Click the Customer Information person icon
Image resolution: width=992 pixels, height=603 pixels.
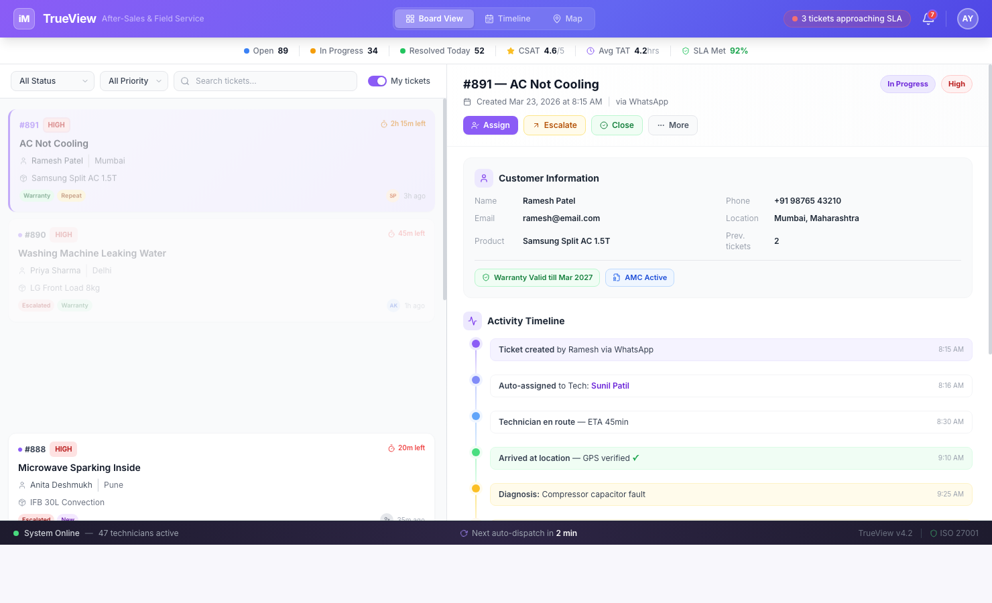tap(483, 178)
